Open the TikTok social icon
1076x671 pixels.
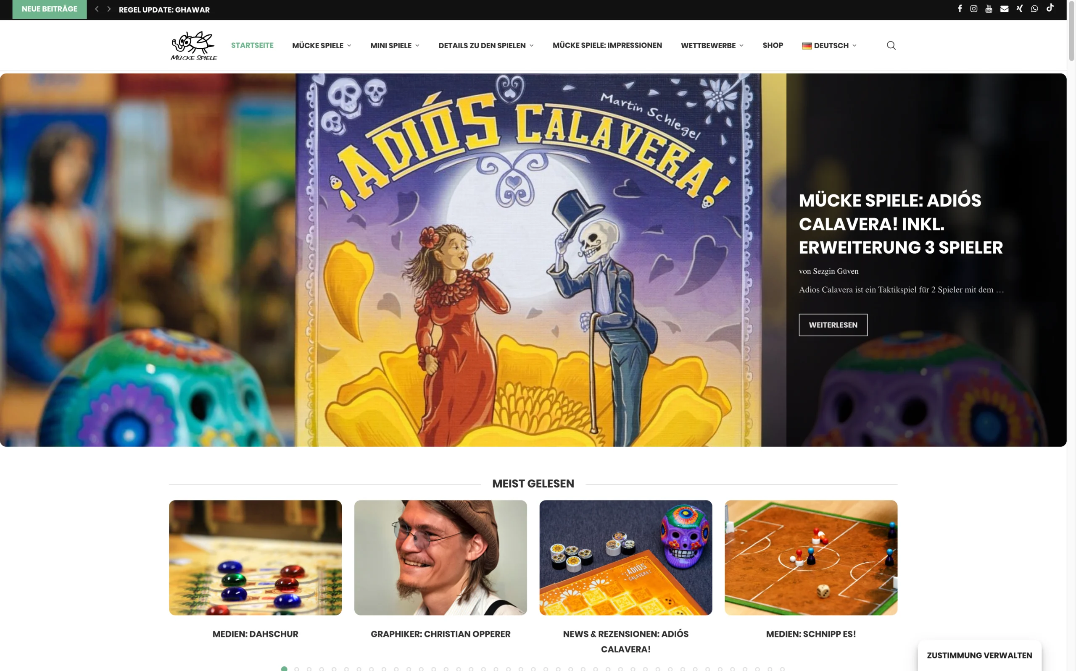1050,8
